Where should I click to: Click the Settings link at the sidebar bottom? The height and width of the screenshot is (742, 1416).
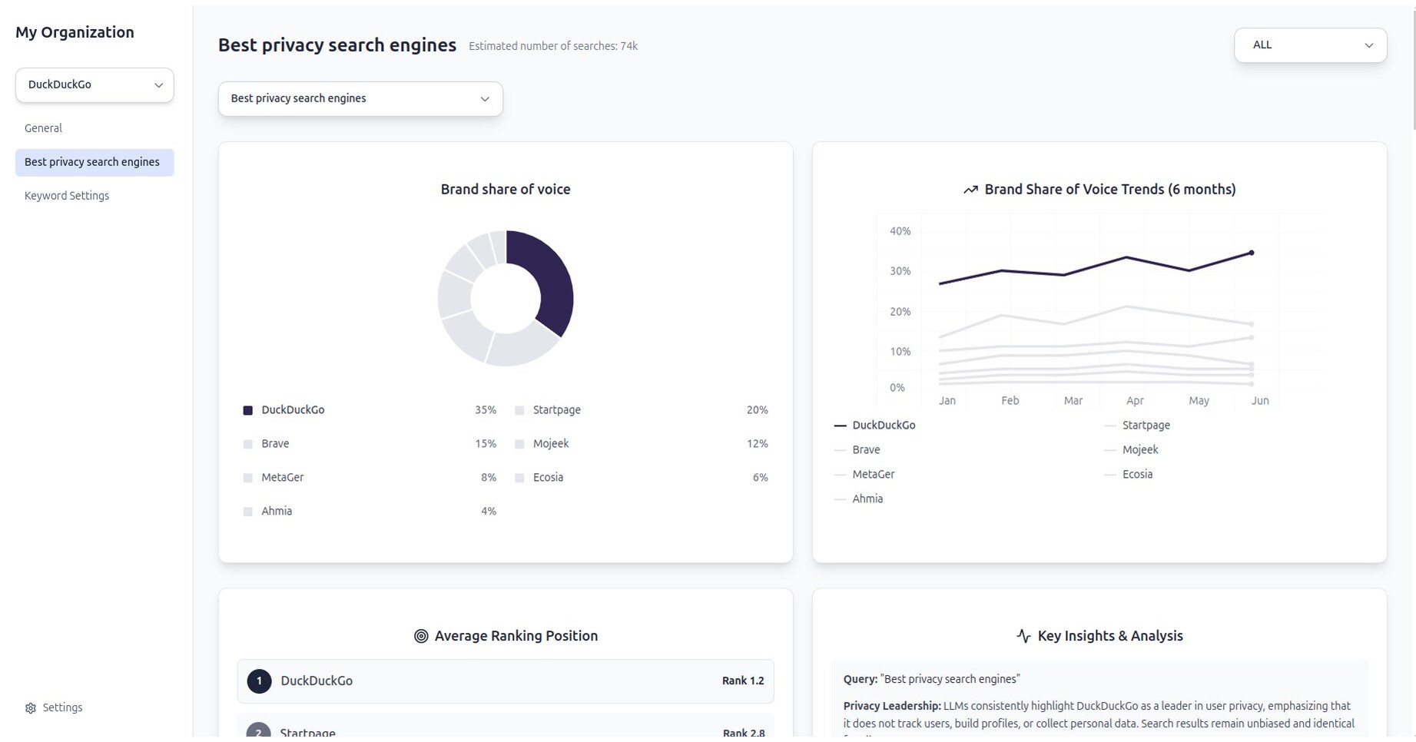pos(61,707)
